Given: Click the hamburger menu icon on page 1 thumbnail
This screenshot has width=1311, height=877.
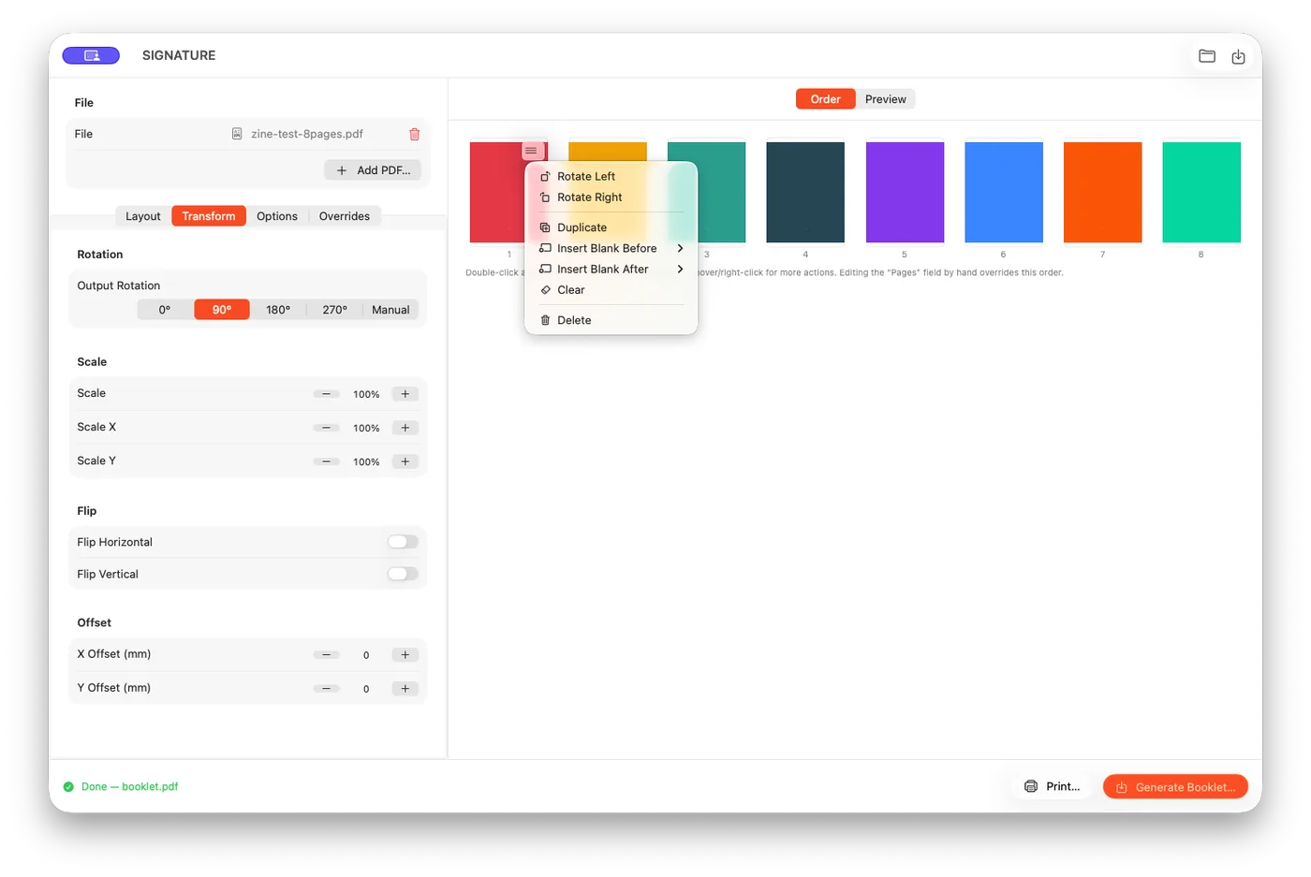Looking at the screenshot, I should coord(531,151).
